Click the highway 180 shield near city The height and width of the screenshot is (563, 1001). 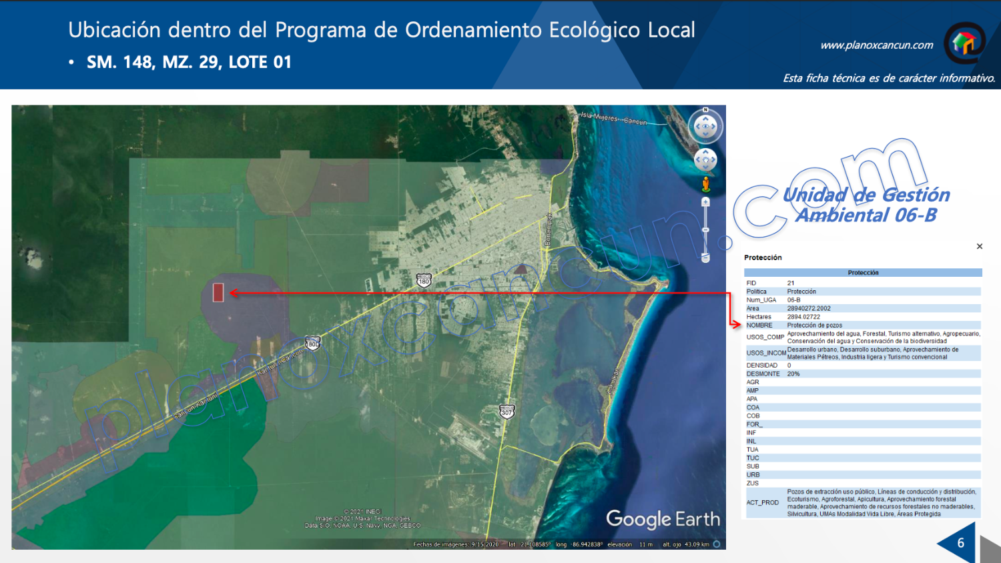(x=424, y=280)
